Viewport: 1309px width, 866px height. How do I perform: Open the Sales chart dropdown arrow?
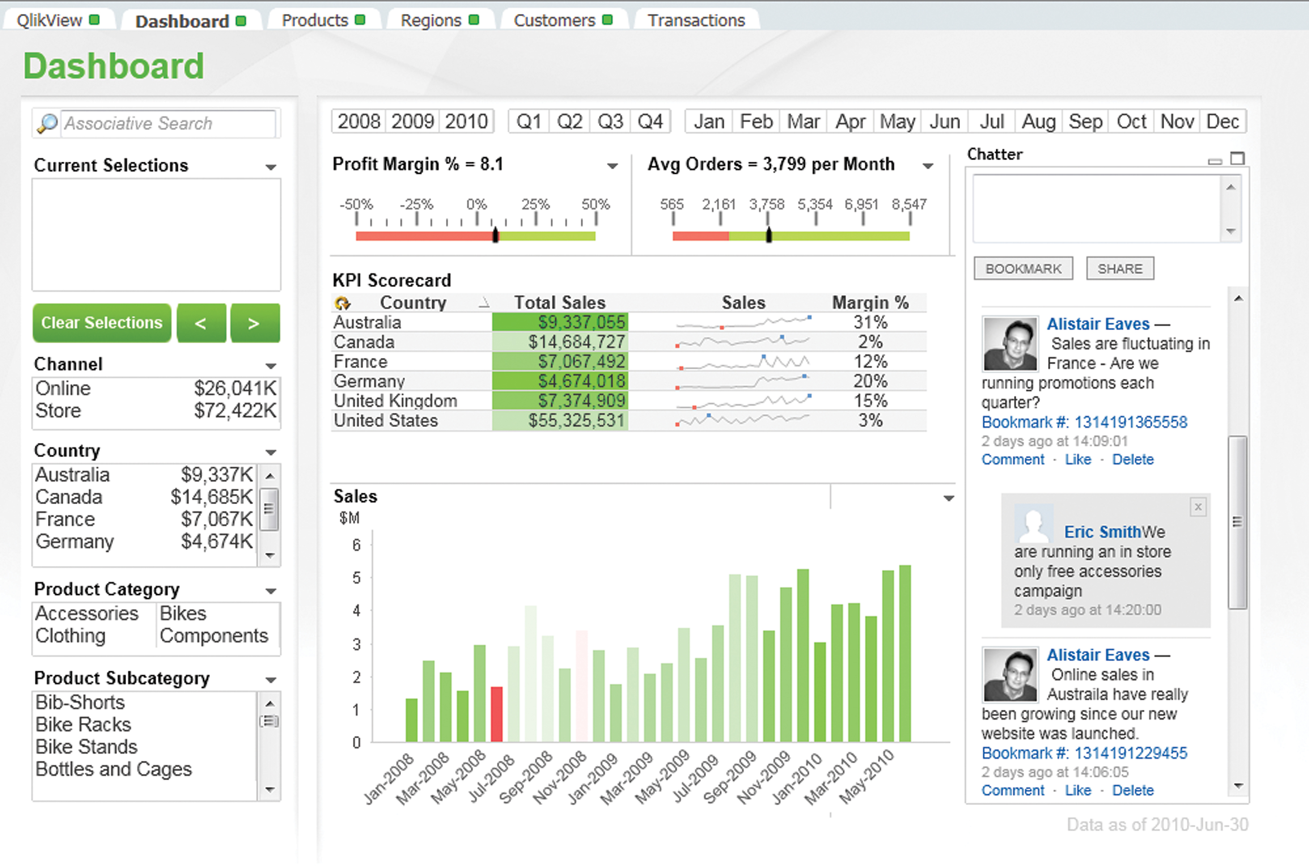click(x=949, y=498)
